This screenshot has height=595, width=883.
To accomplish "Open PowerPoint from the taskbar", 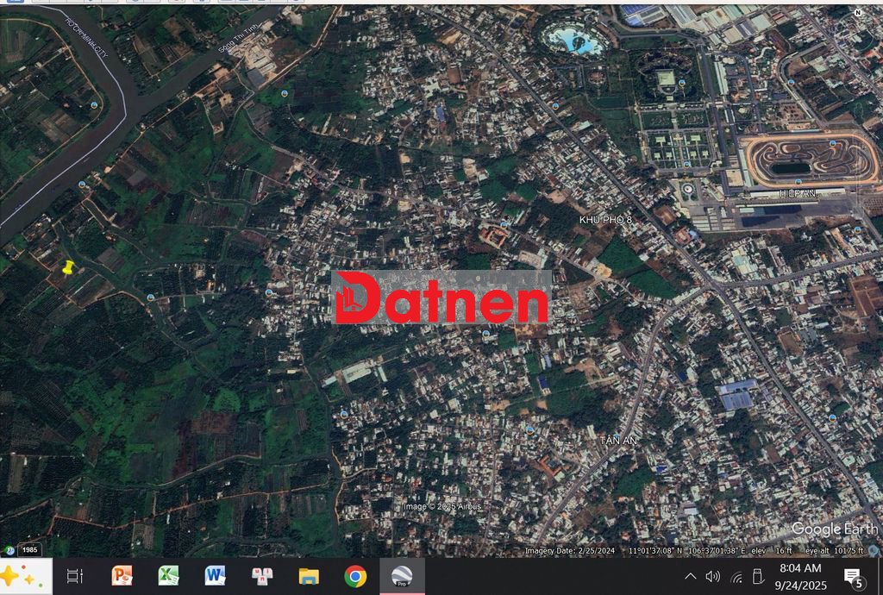I will (122, 576).
